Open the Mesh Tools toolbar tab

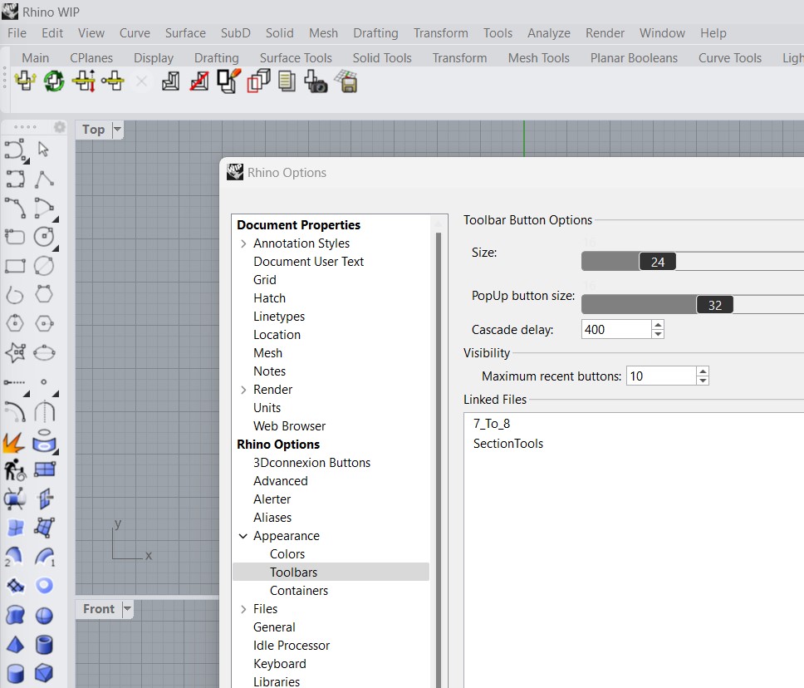538,58
